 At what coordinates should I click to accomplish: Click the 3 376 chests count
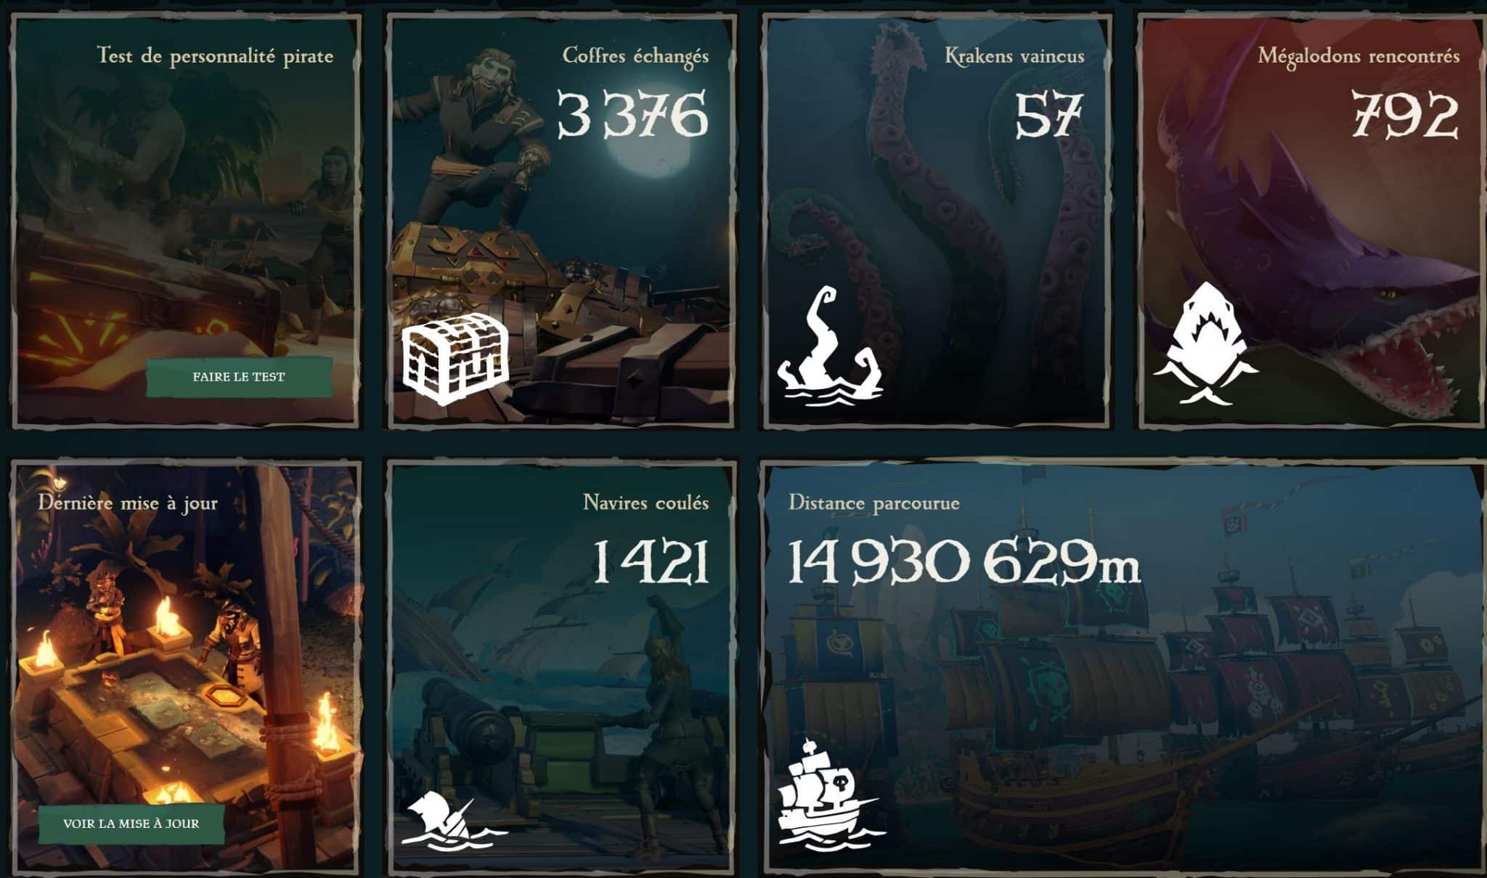point(632,115)
